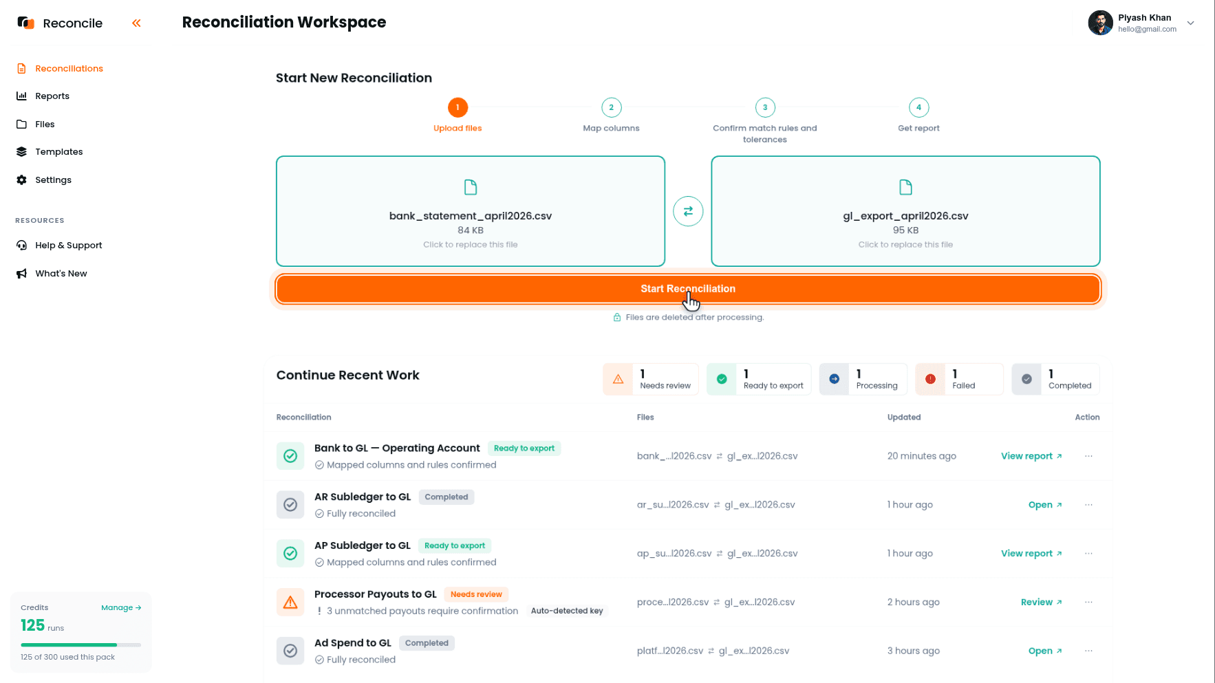Image resolution: width=1215 pixels, height=683 pixels.
Task: Click credits usage progress bar
Action: 81,644
